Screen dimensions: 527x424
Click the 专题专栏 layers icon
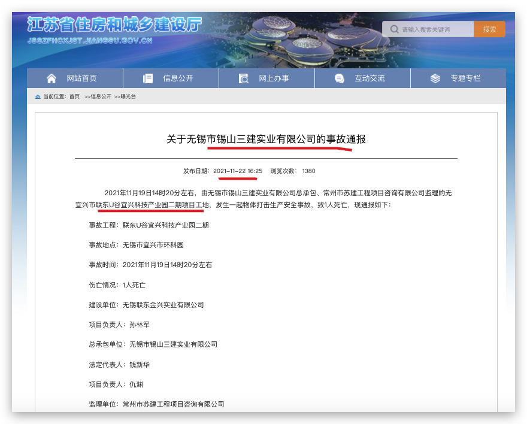pos(435,78)
